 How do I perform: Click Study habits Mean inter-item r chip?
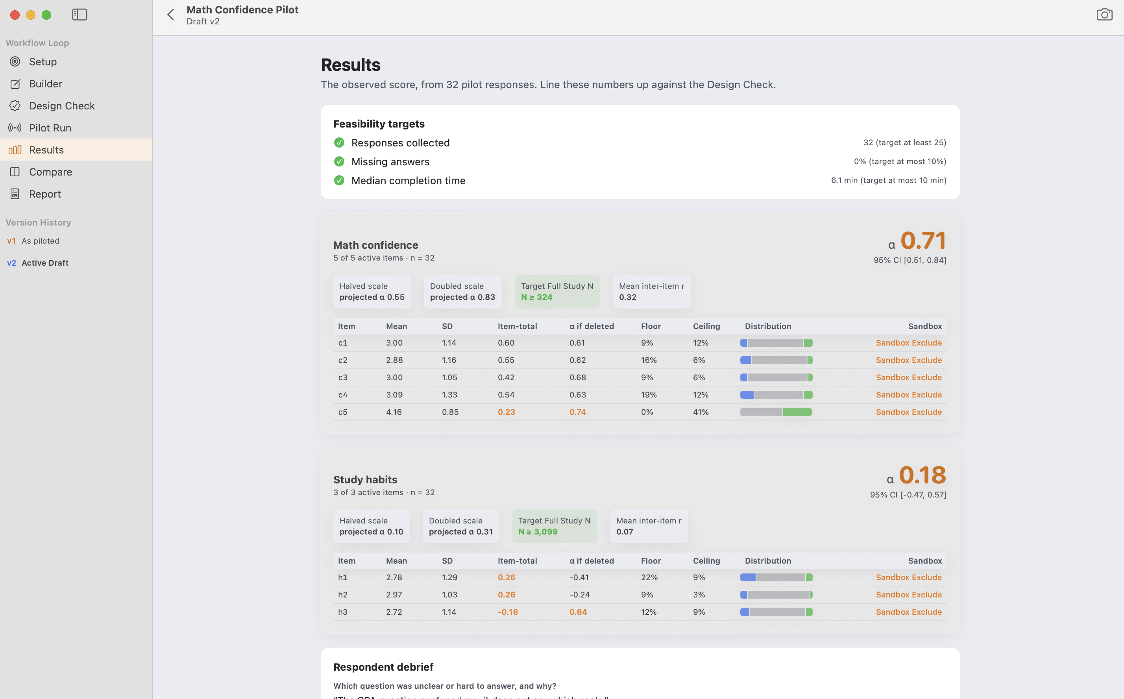[649, 526]
